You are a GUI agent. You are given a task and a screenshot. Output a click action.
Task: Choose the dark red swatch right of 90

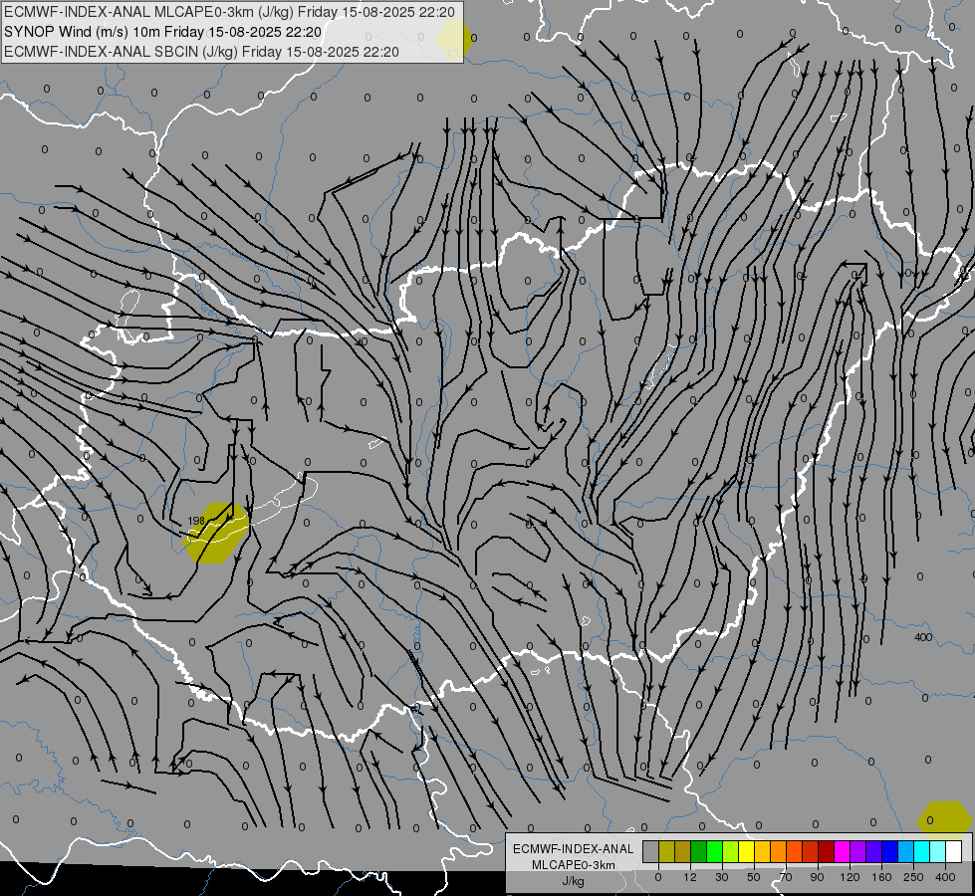827,851
